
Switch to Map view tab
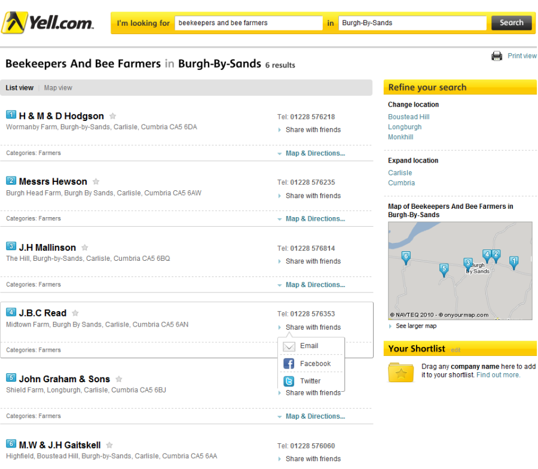coord(58,88)
